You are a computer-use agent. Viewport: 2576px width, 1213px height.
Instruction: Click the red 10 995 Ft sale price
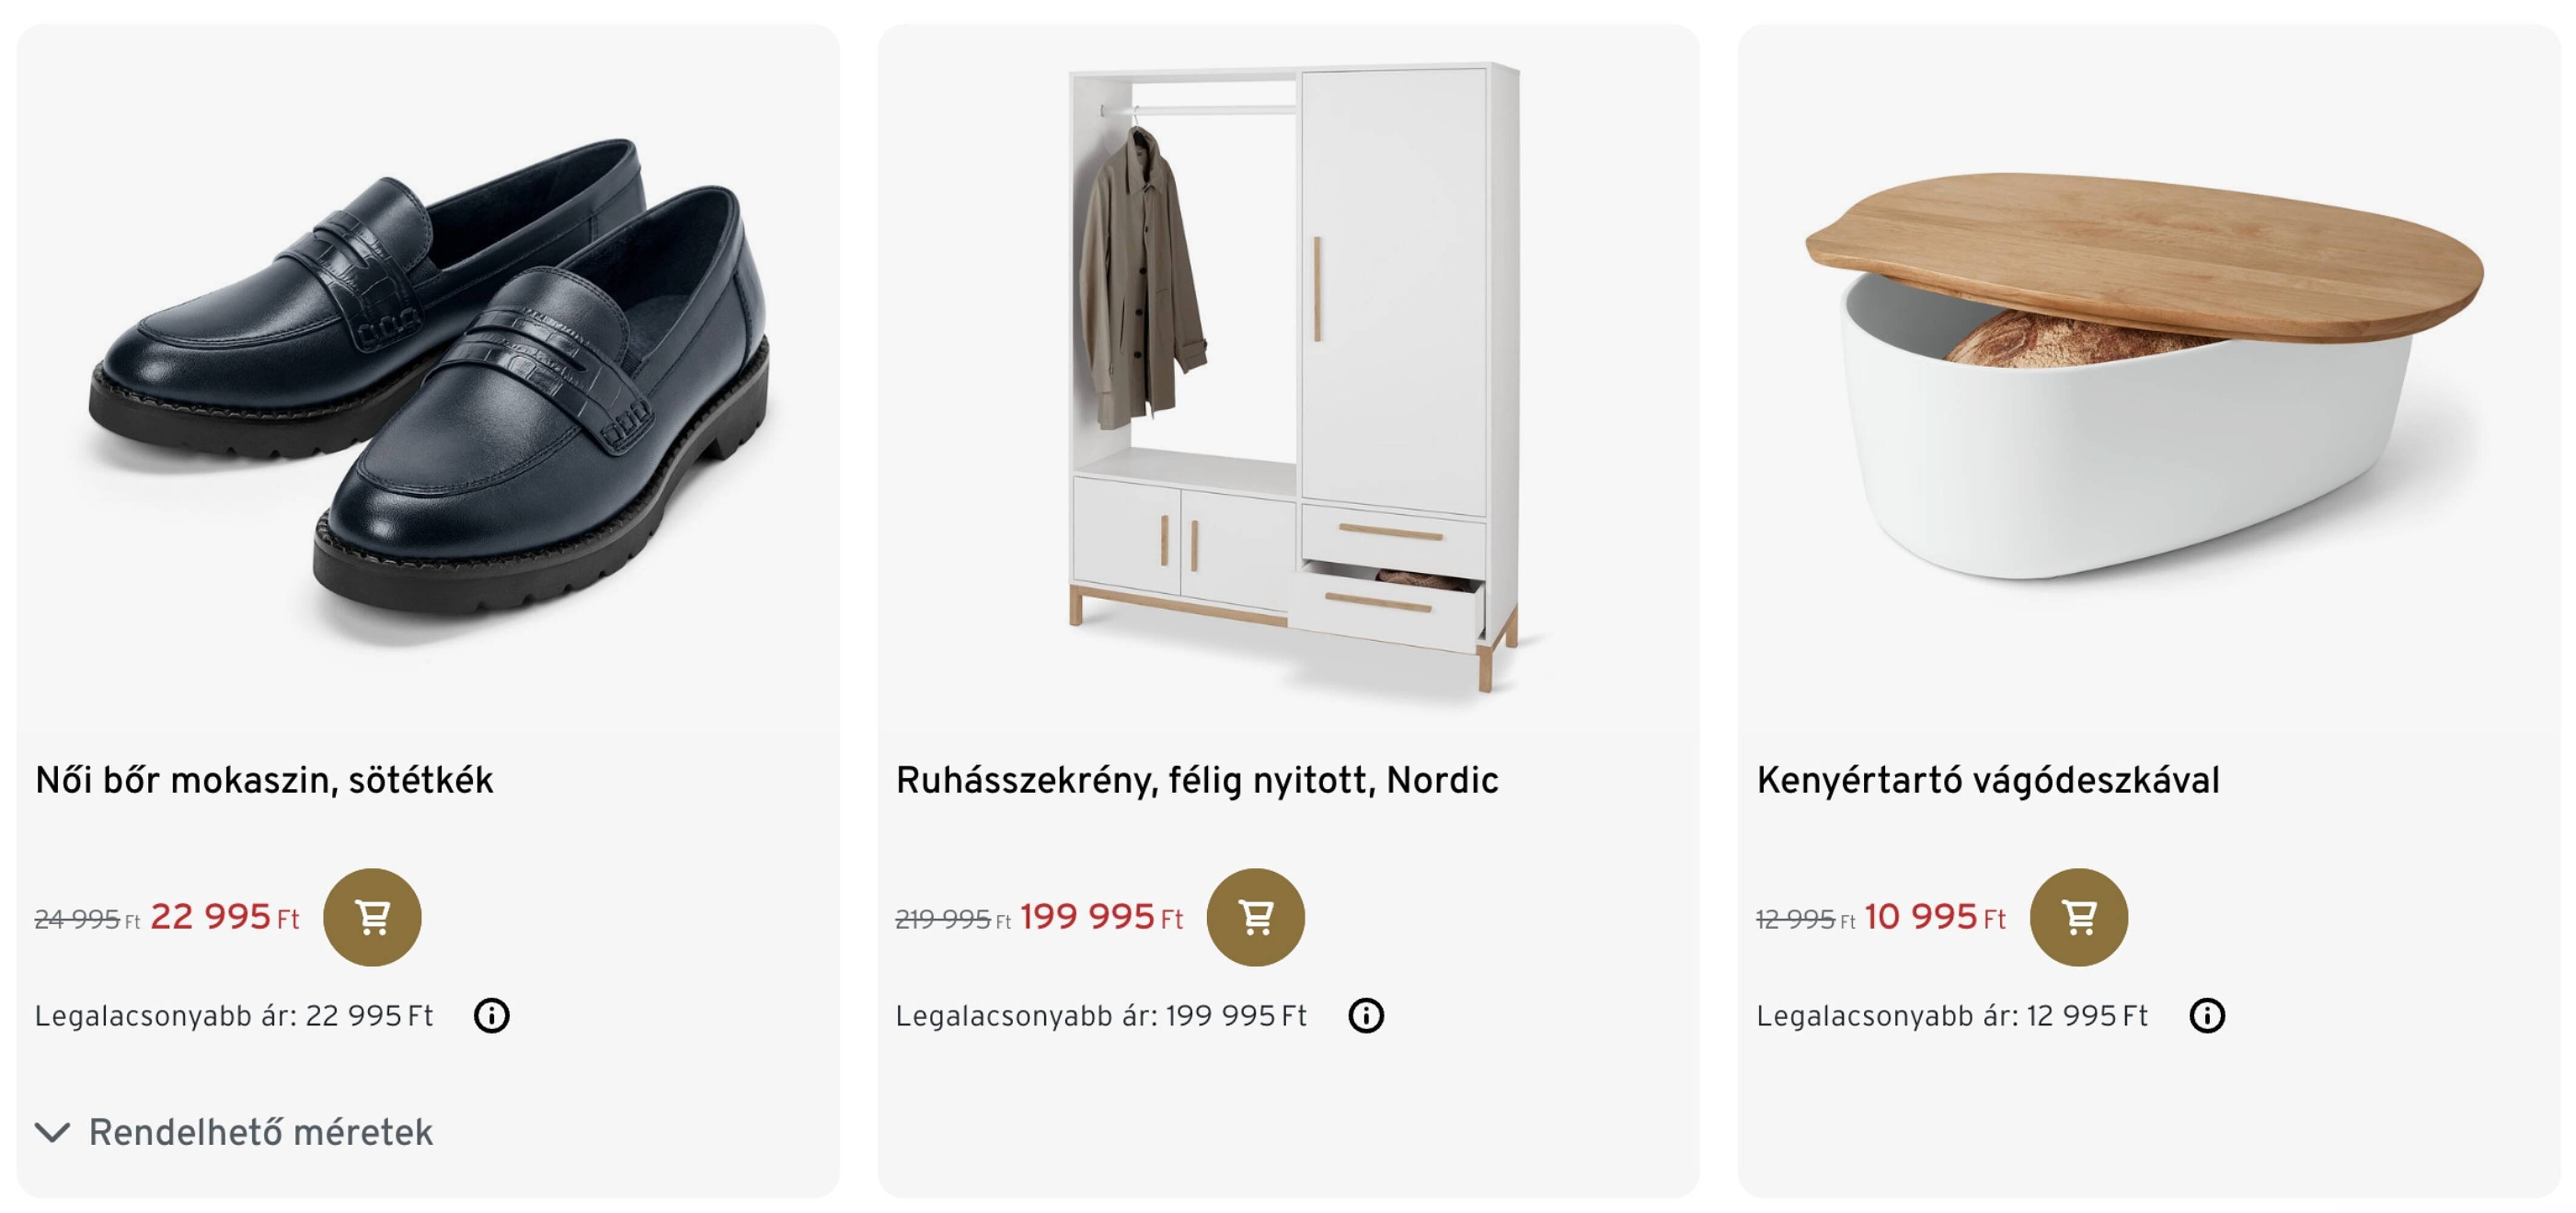[x=1934, y=916]
